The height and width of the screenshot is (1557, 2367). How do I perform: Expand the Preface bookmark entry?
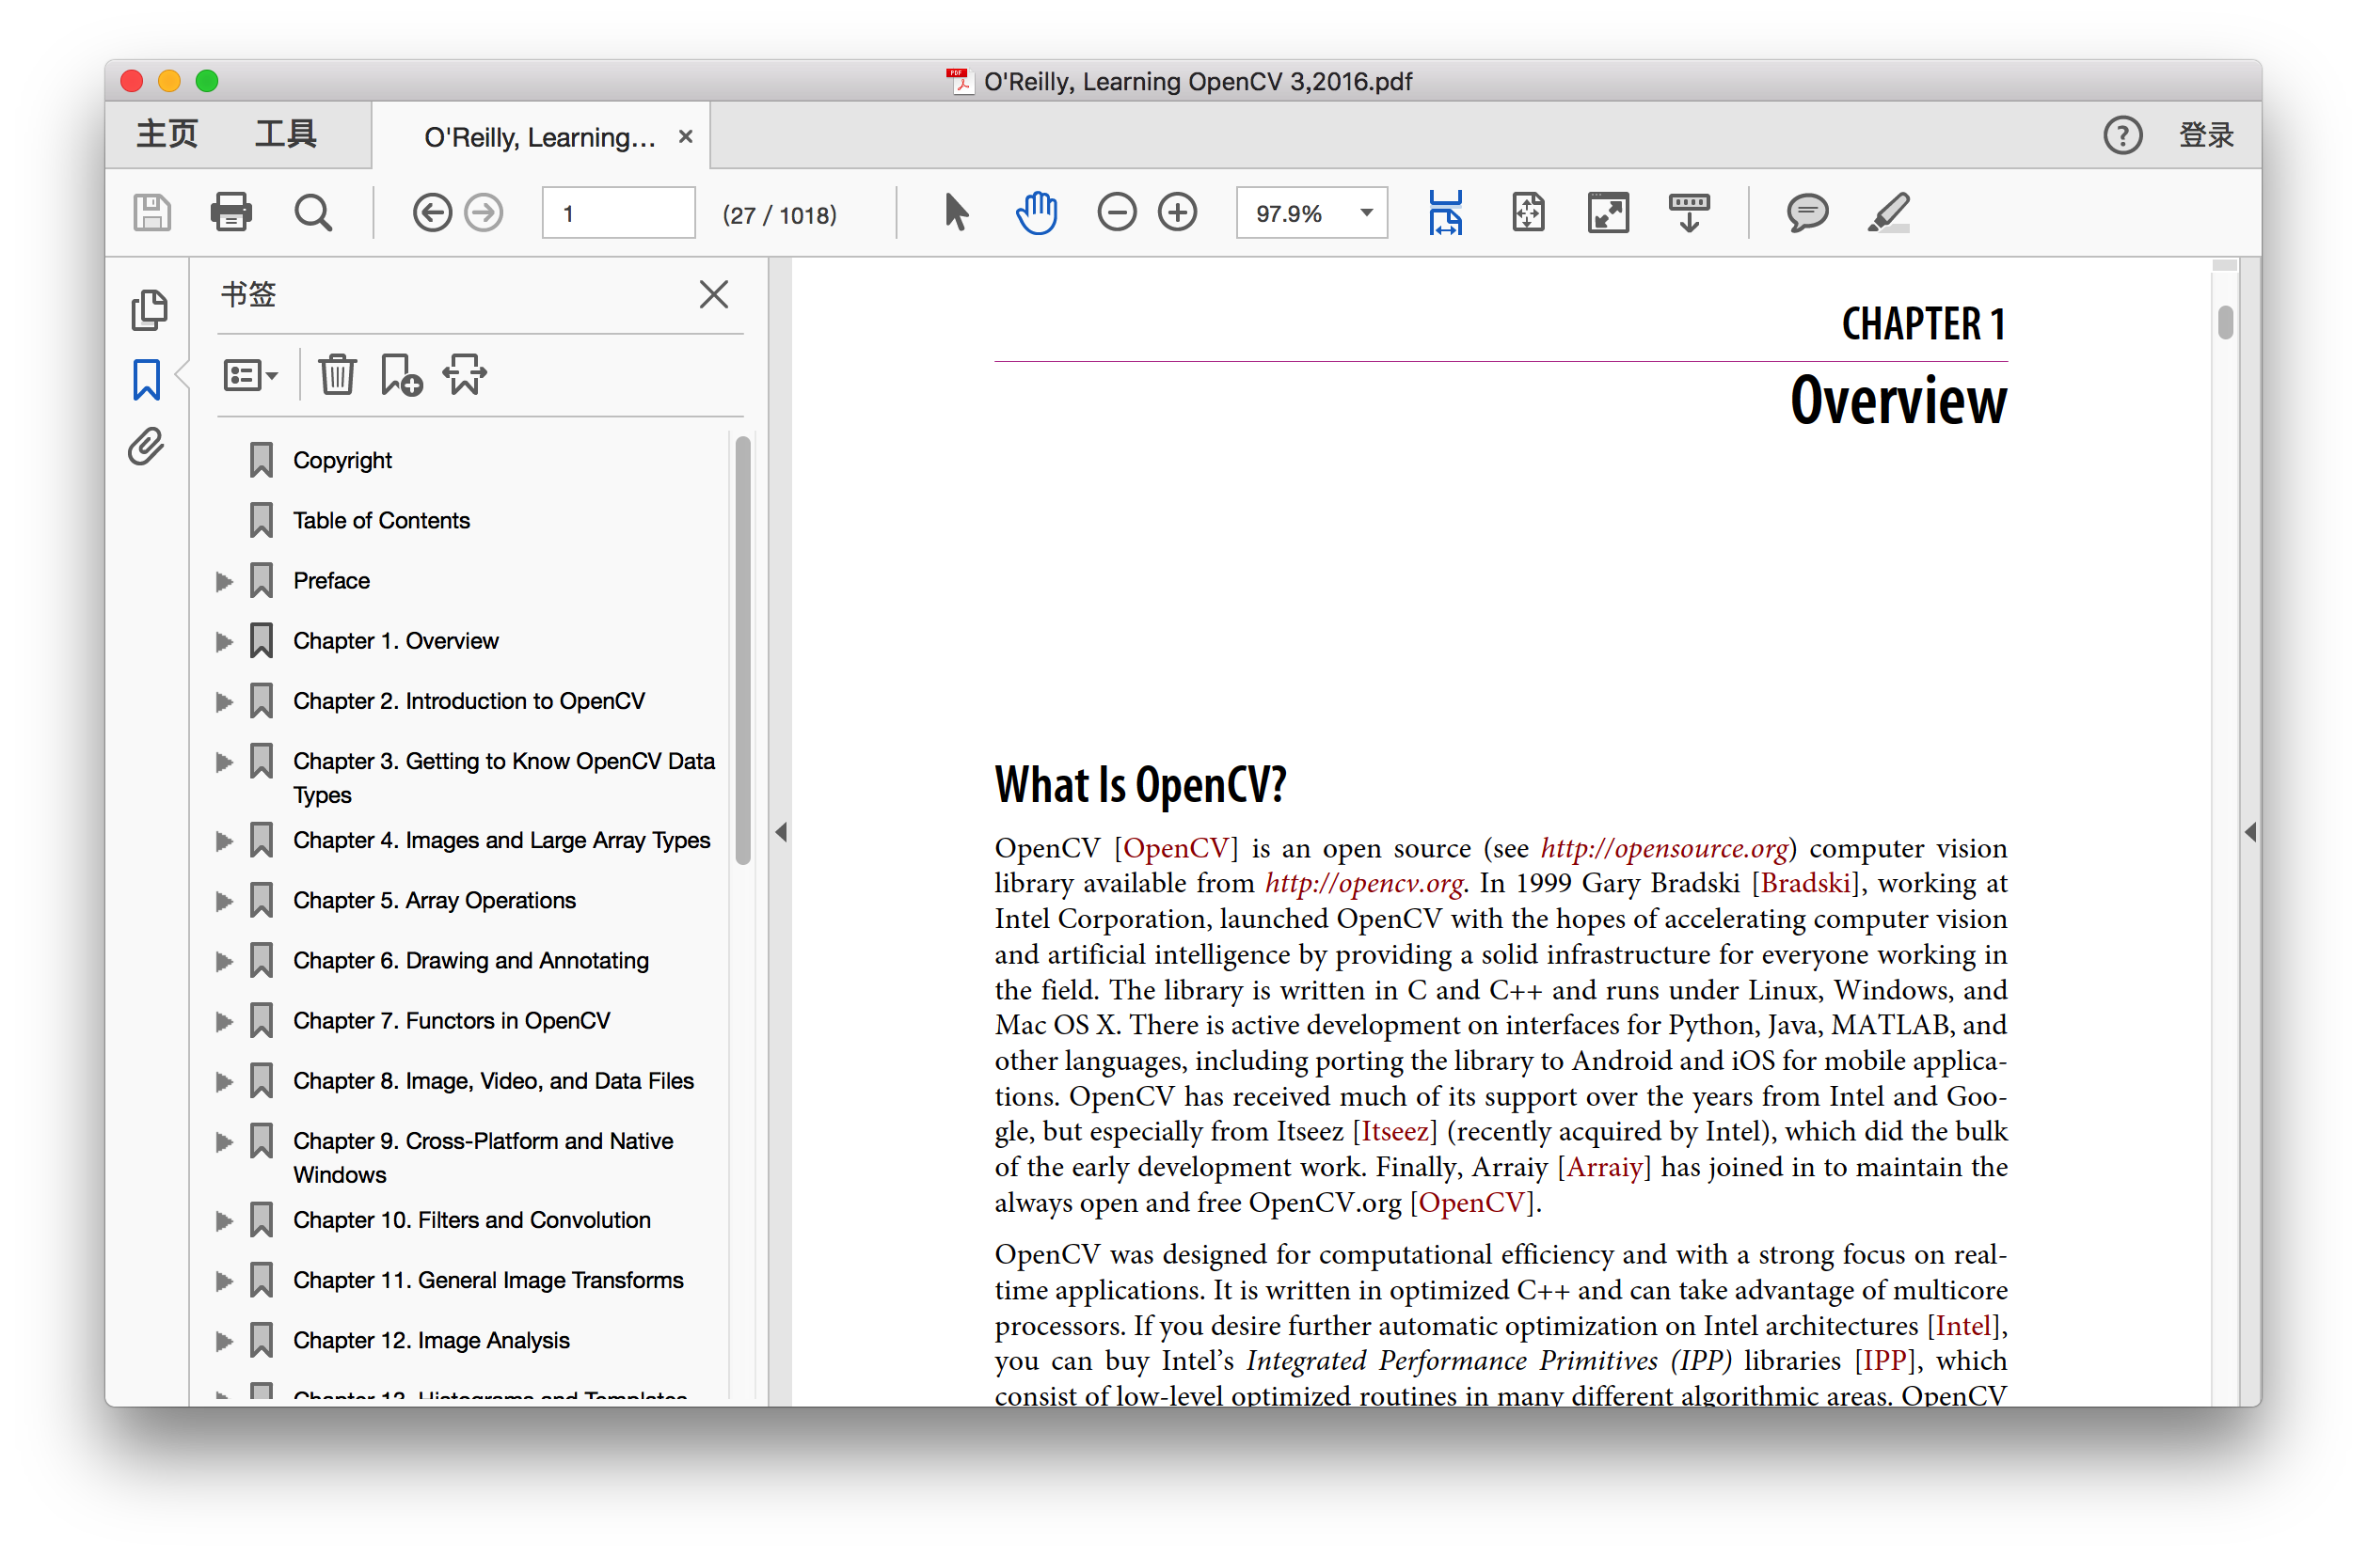tap(224, 582)
